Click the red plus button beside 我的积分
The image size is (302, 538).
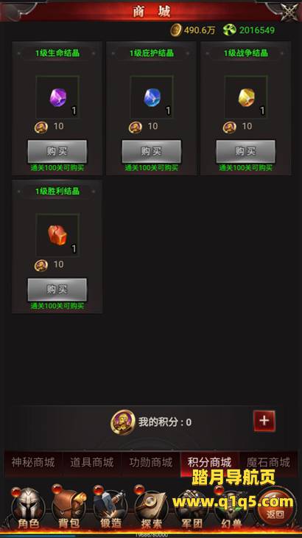tap(264, 421)
